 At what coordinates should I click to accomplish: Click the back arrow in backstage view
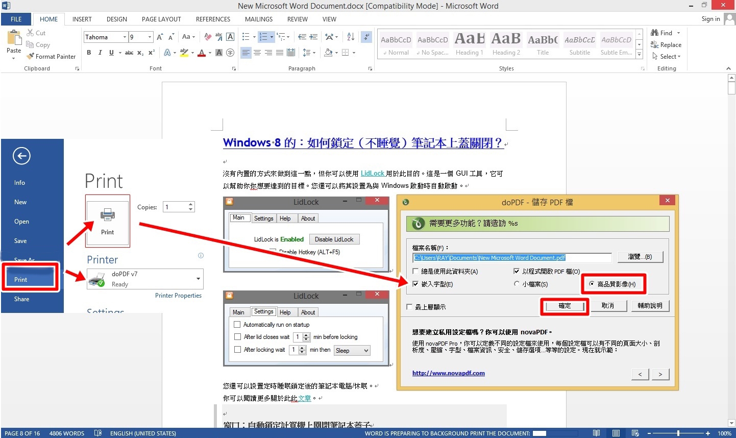click(21, 156)
